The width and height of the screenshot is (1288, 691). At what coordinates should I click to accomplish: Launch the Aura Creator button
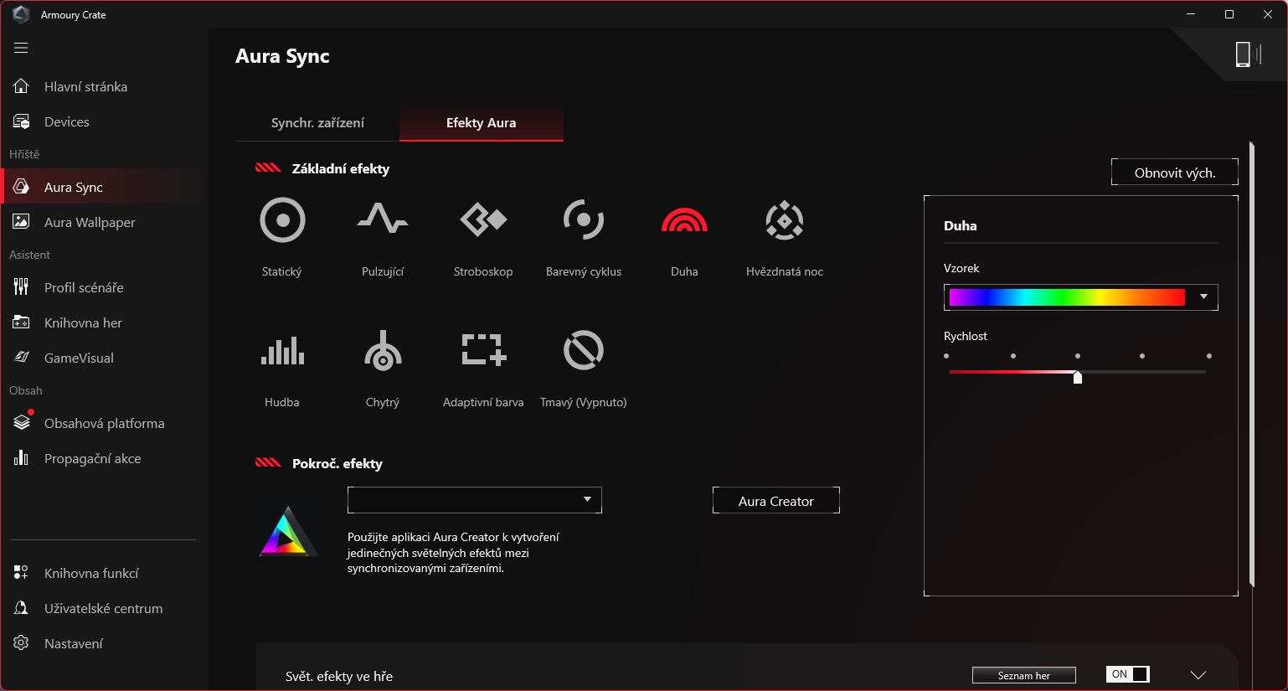point(776,501)
